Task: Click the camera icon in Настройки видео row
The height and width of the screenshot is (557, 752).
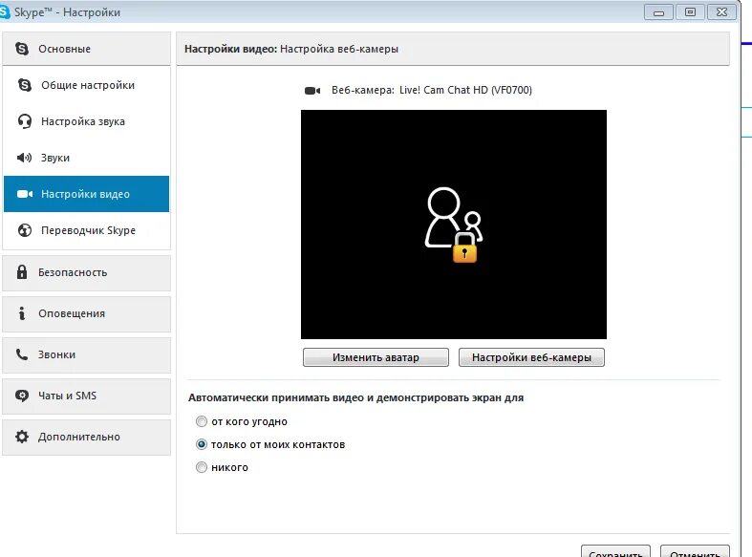Action: (x=25, y=194)
